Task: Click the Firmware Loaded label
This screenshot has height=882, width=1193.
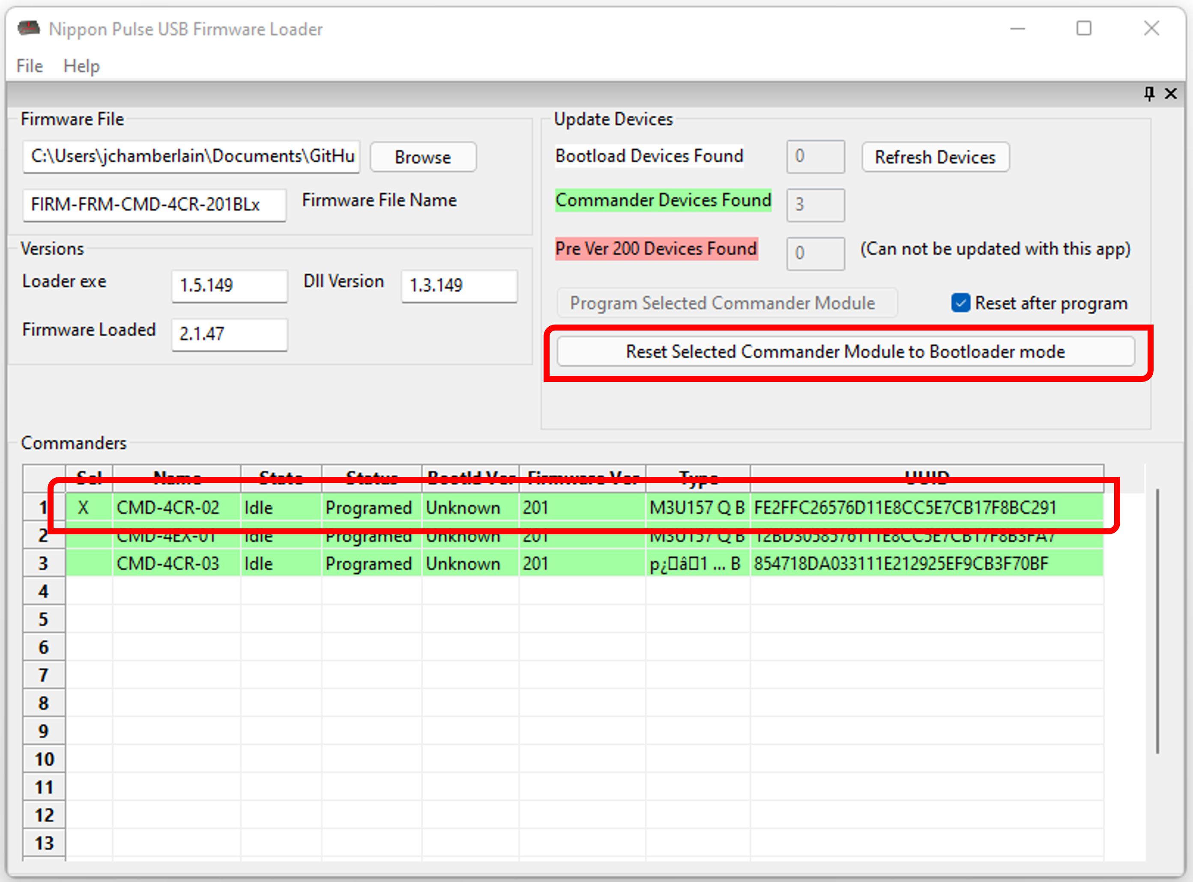Action: coord(89,330)
